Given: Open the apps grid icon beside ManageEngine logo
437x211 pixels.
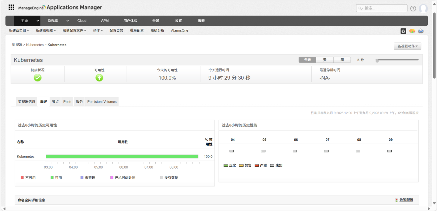Looking at the screenshot, I should 11,7.
